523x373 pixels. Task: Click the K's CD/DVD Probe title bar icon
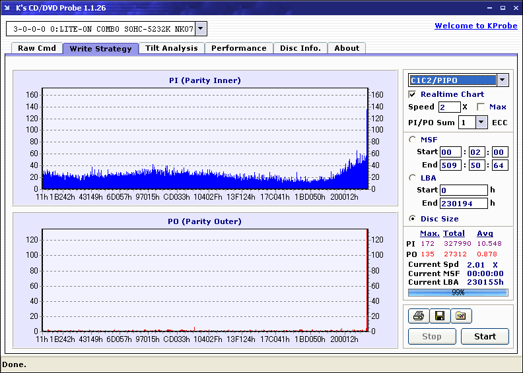point(8,8)
